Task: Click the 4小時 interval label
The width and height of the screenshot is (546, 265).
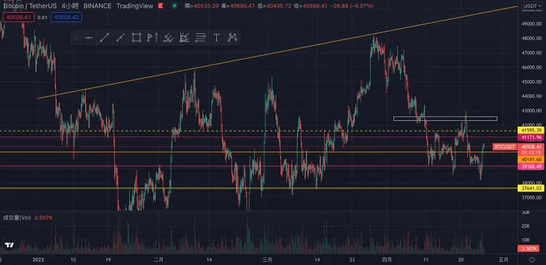Action: [x=70, y=6]
